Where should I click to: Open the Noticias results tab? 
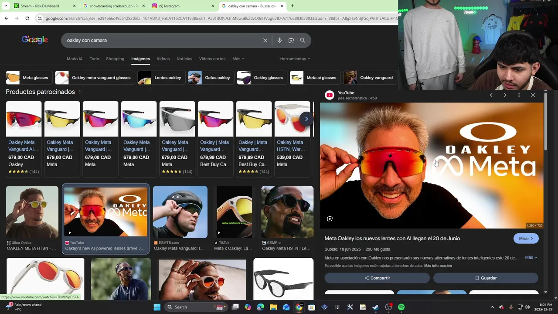(184, 59)
